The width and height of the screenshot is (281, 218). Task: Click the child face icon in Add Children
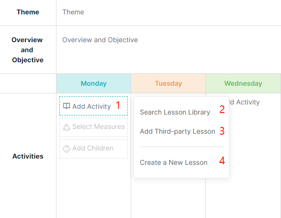click(67, 149)
